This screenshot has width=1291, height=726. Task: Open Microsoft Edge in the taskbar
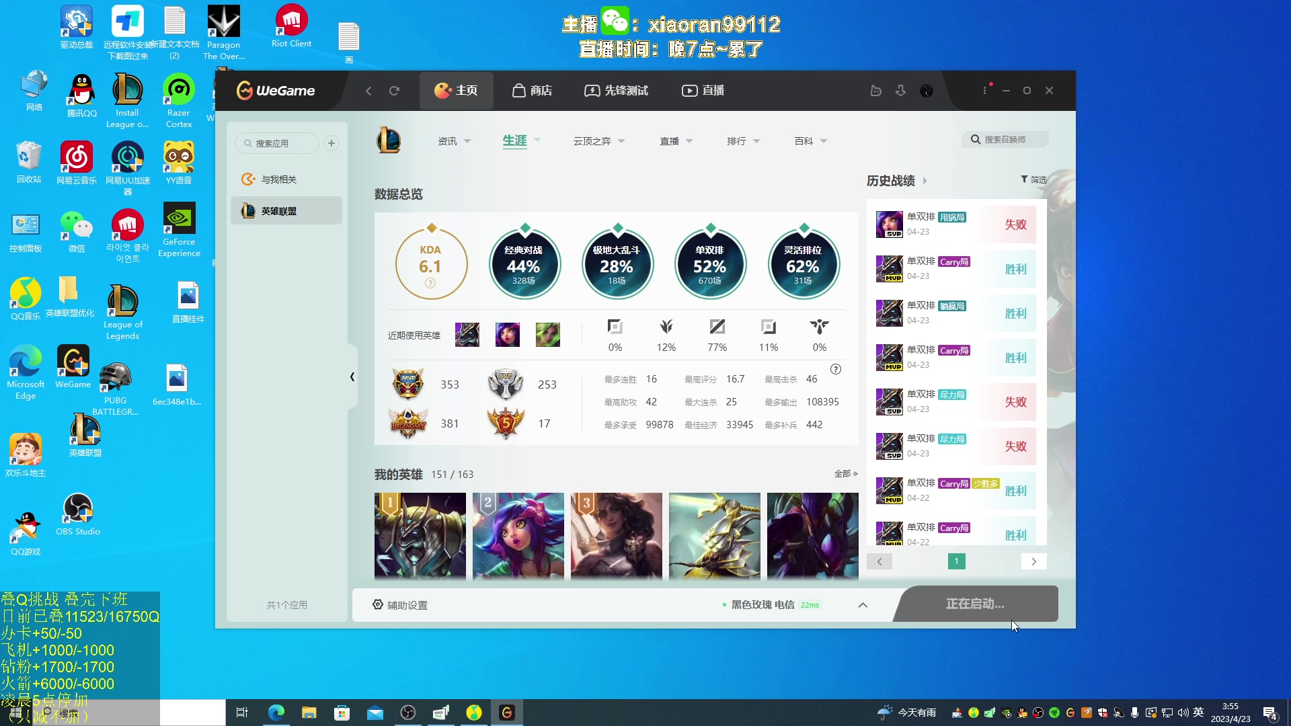click(x=276, y=713)
